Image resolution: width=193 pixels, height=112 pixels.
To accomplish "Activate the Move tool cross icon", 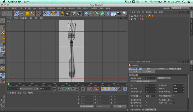I will 22,13.
